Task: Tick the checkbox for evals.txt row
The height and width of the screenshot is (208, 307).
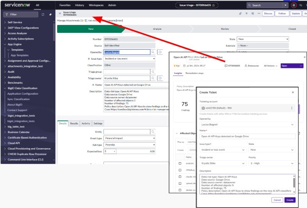Action: coord(180,163)
